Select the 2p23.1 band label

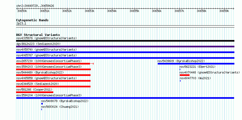(x=21, y=23)
